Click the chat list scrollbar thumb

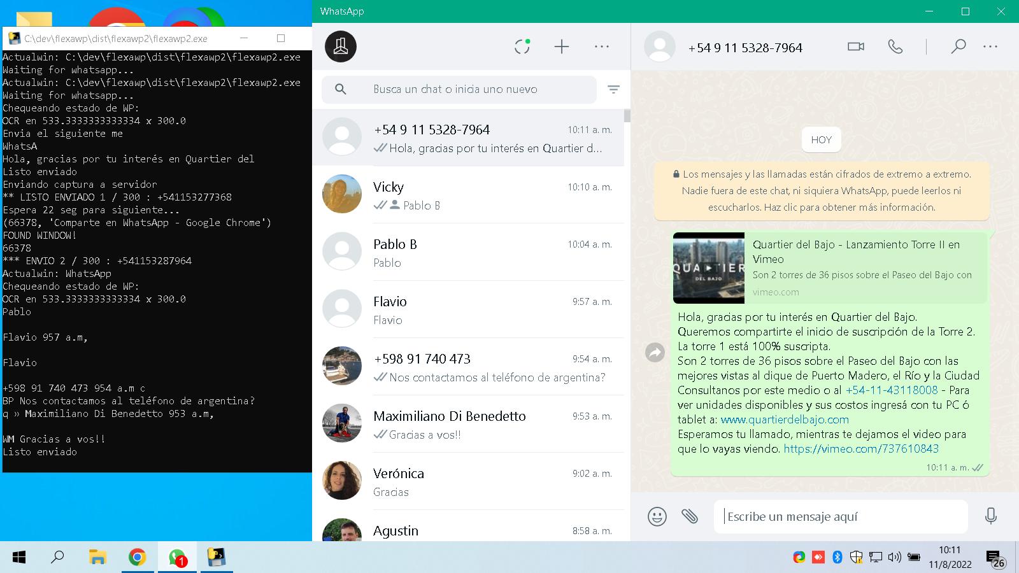point(627,116)
